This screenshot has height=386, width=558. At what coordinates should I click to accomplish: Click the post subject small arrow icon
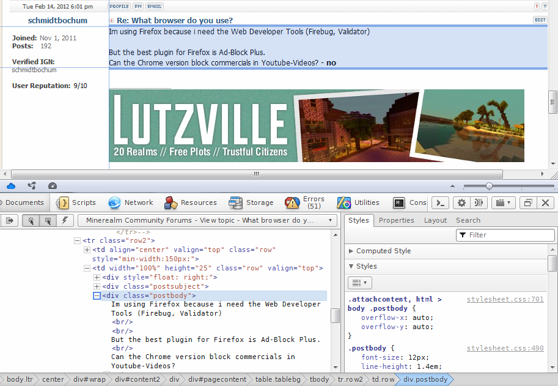click(112, 21)
